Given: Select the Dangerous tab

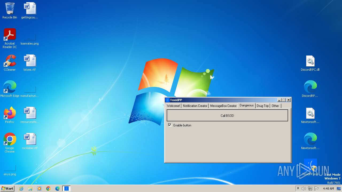Looking at the screenshot, I should tap(247, 105).
